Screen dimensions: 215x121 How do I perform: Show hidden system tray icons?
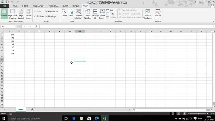coord(176,118)
